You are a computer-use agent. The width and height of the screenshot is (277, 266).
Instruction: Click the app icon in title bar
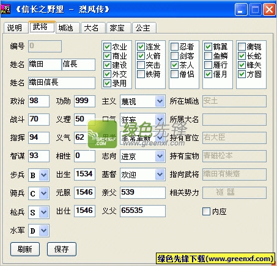(x=6, y=9)
